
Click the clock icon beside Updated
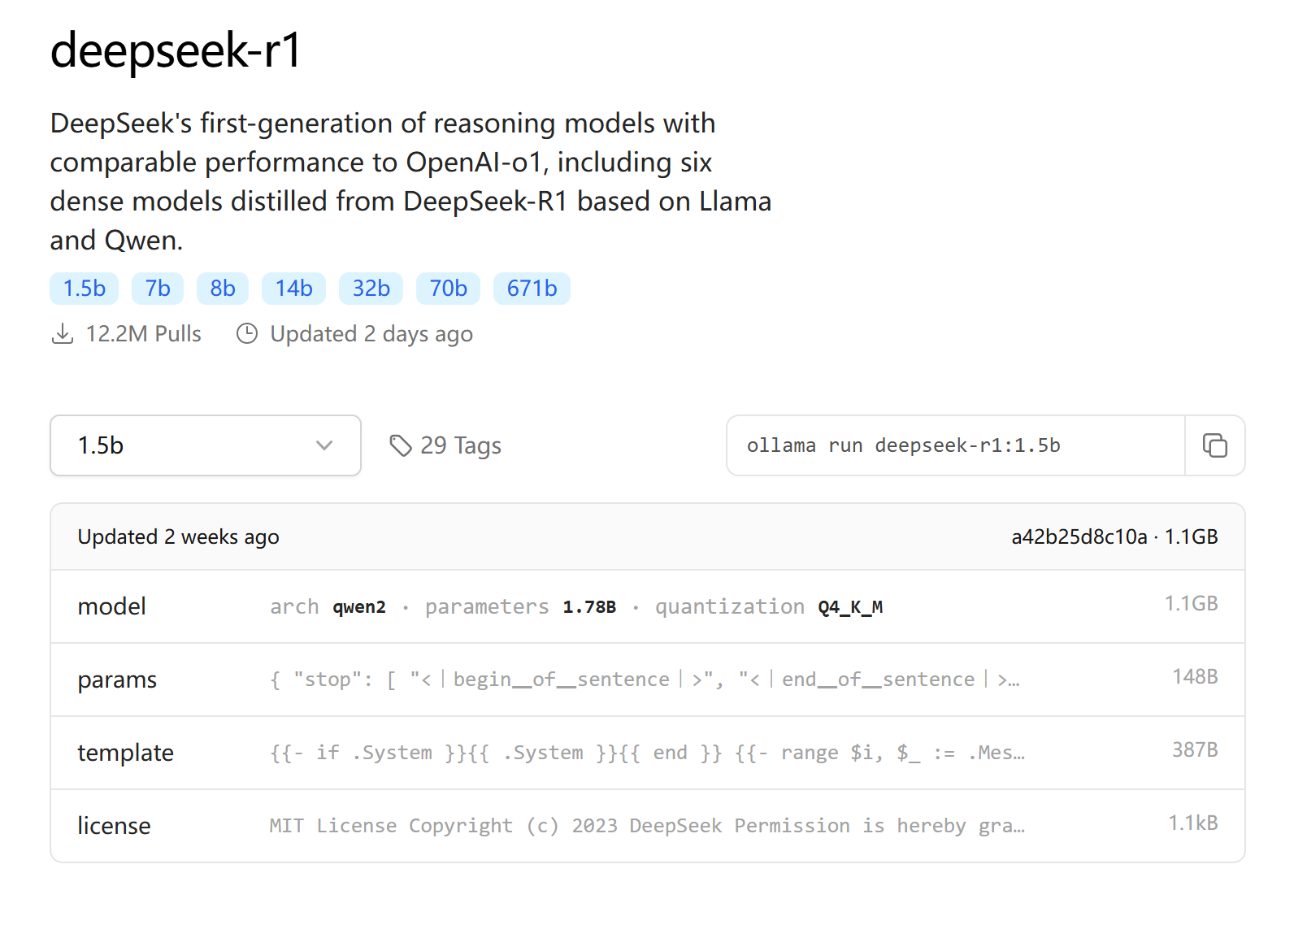247,334
